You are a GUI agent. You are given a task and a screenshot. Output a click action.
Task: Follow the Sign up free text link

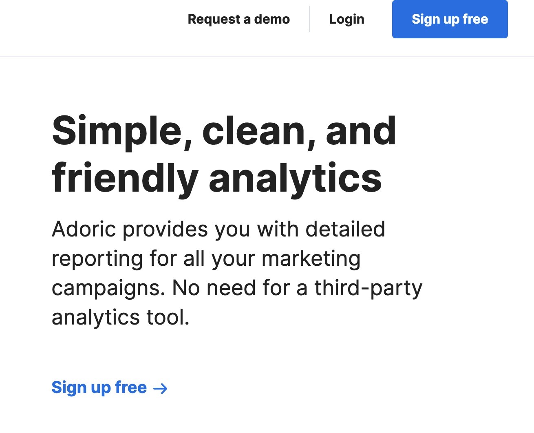99,387
